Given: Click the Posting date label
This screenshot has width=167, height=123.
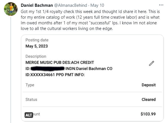Looking at the screenshot, I should click(37, 40).
